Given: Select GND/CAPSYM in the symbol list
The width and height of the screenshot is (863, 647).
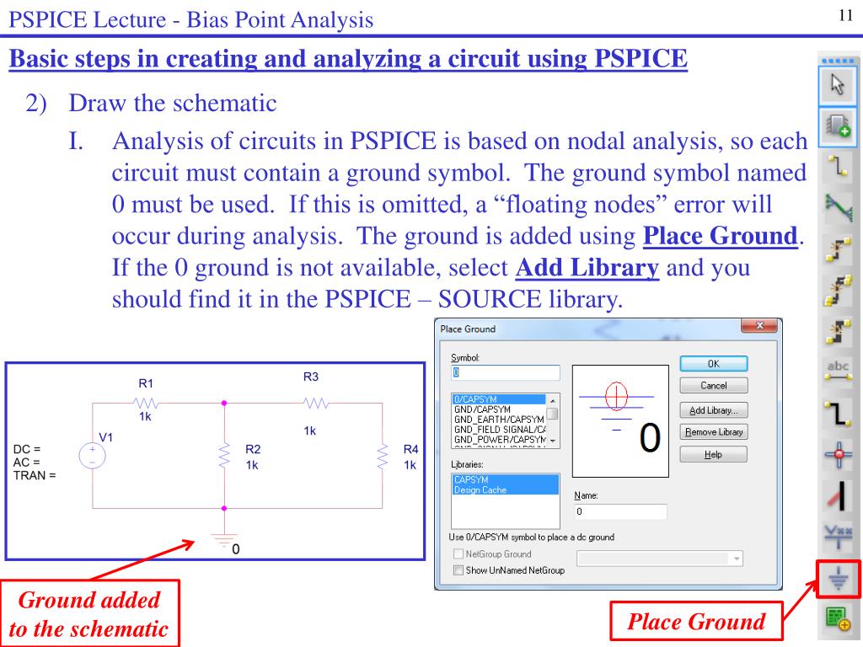Looking at the screenshot, I should [499, 409].
